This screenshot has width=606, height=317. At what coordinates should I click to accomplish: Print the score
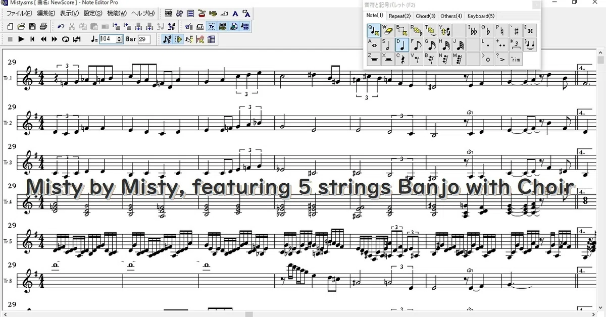[x=43, y=27]
